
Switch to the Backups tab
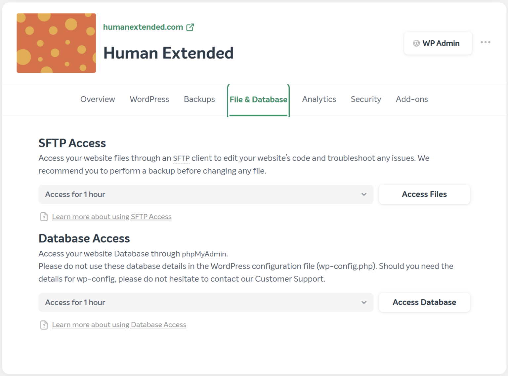[x=199, y=99]
